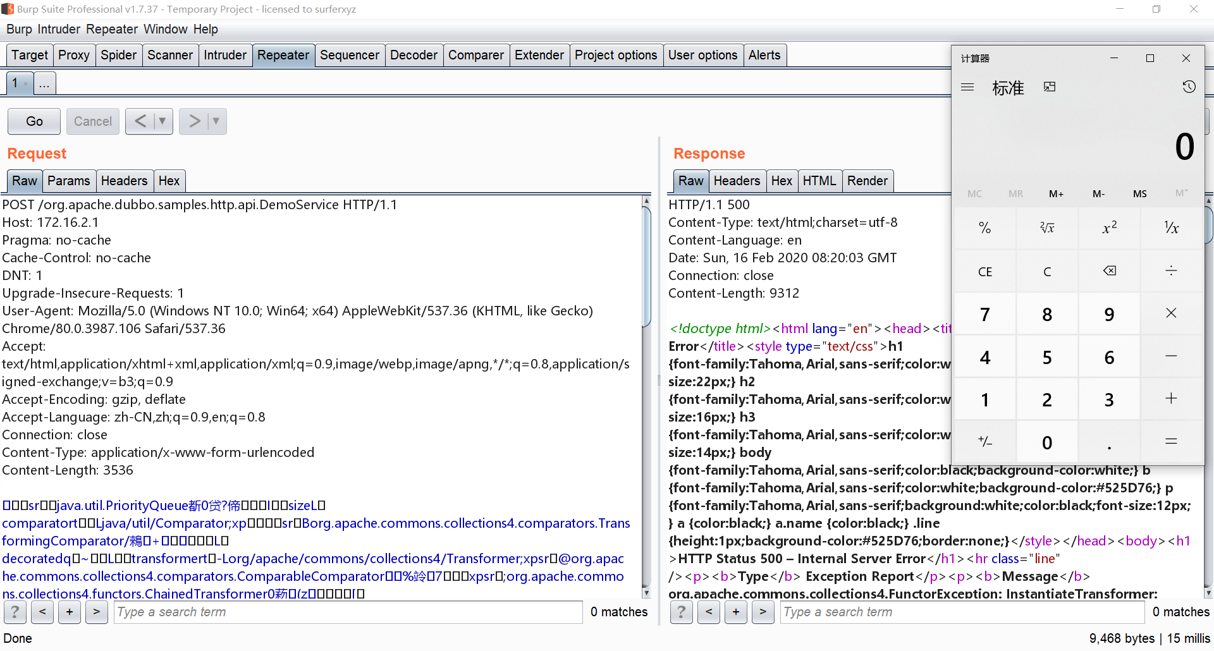This screenshot has height=651, width=1214.
Task: Click the calculator square root key
Action: 1047,228
